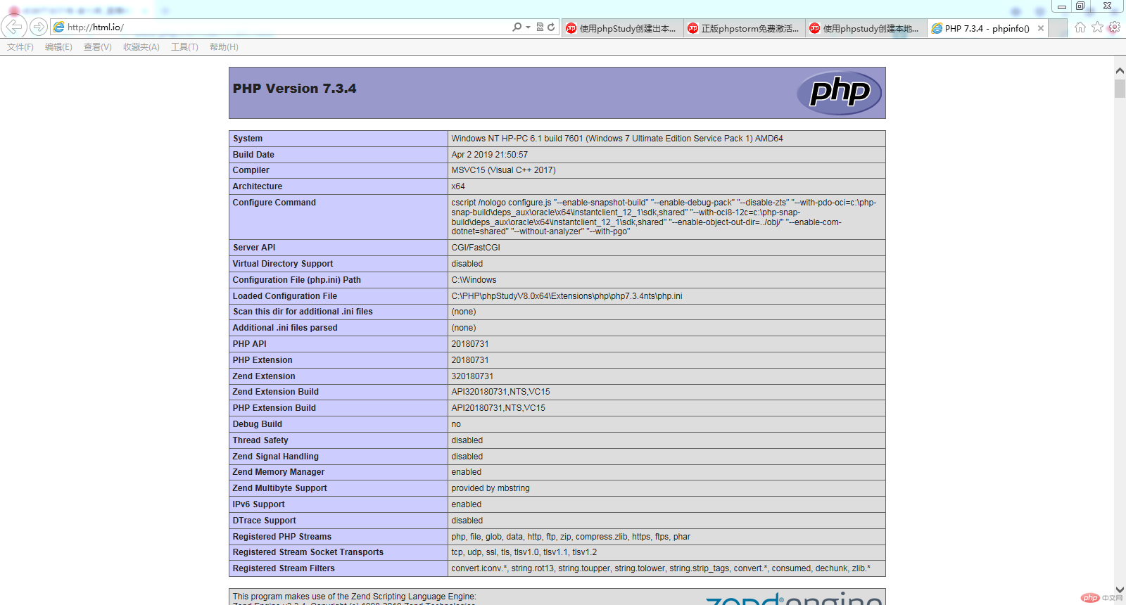Click Additional .ini files parsed label
The height and width of the screenshot is (605, 1126).
pyautogui.click(x=285, y=328)
